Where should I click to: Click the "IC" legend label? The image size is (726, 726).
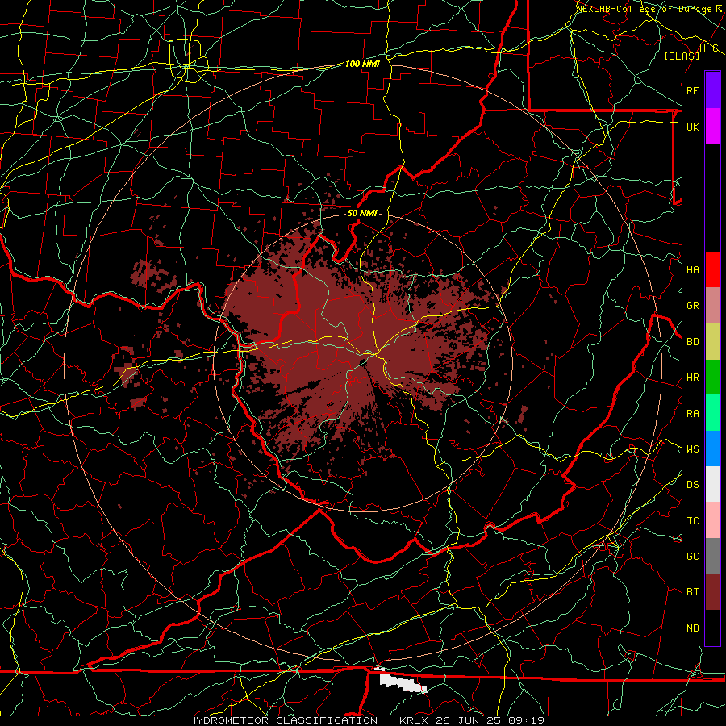coord(692,521)
